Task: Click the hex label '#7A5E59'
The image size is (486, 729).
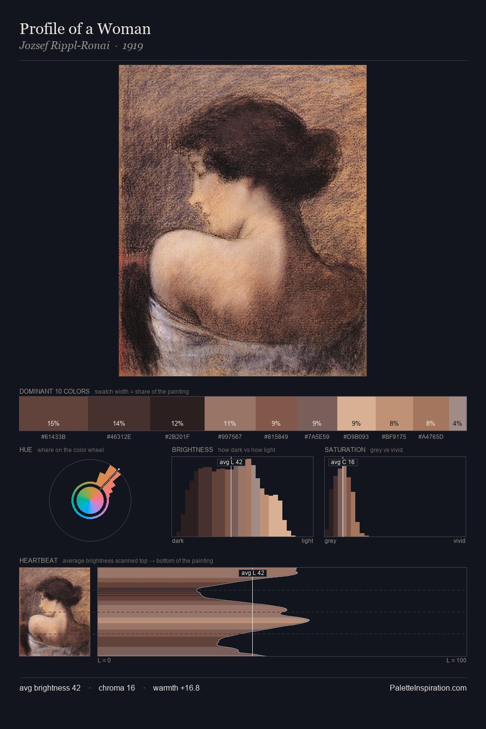Action: (x=317, y=436)
